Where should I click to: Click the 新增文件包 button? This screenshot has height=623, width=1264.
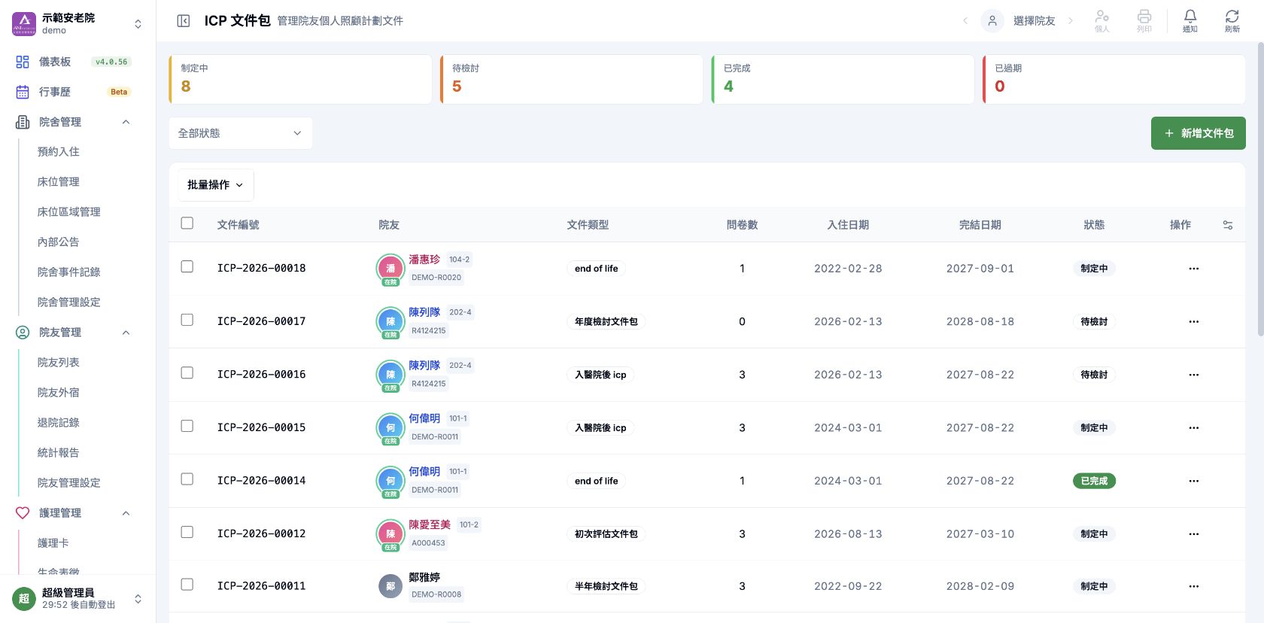(1199, 133)
